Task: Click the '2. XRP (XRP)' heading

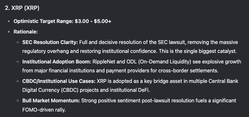Action: pyautogui.click(x=22, y=8)
